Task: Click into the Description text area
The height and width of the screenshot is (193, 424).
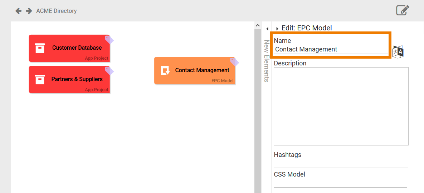Action: 341,106
